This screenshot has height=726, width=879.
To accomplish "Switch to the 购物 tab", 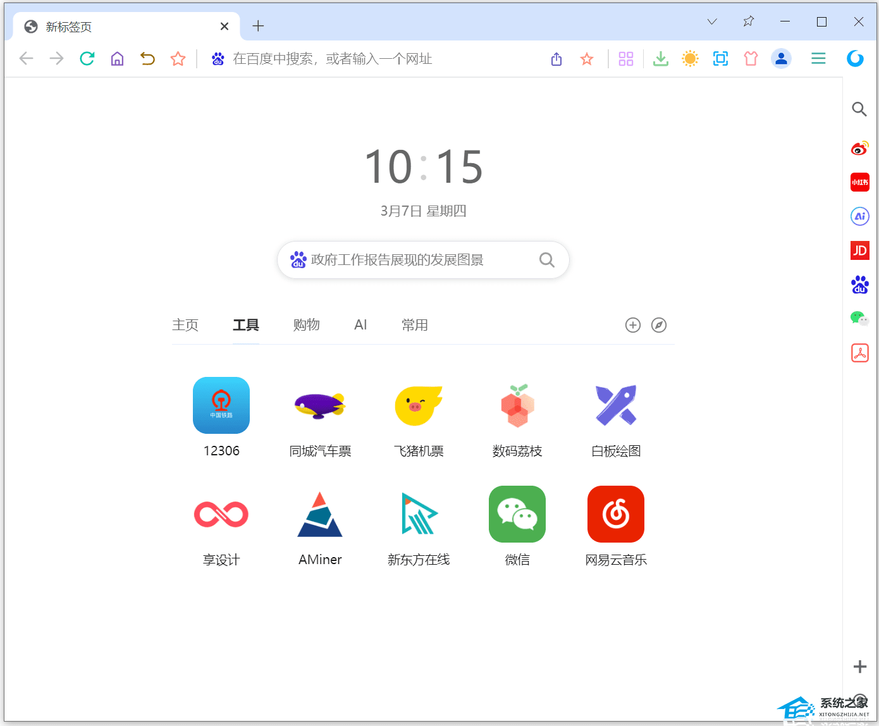I will [x=307, y=325].
